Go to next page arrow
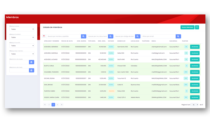210x133 pixels. (58, 105)
